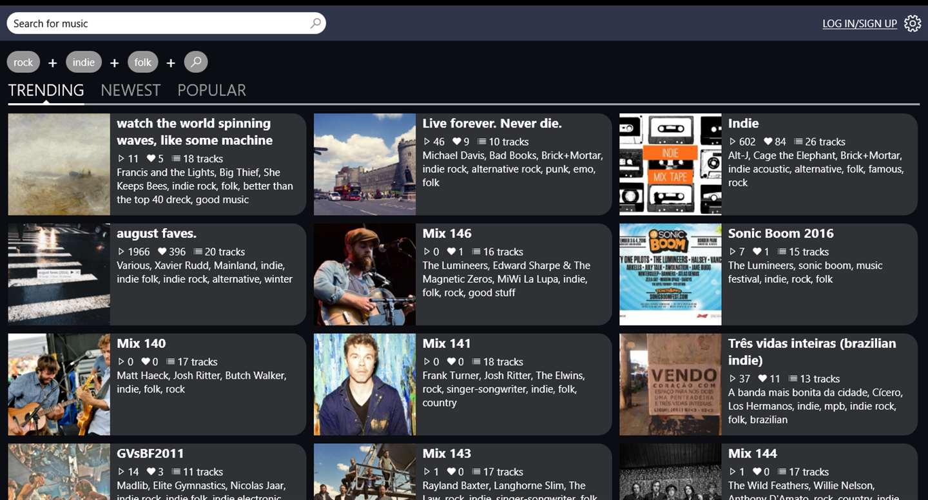This screenshot has width=928, height=500.
Task: Select the rock tag pill
Action: pyautogui.click(x=23, y=62)
